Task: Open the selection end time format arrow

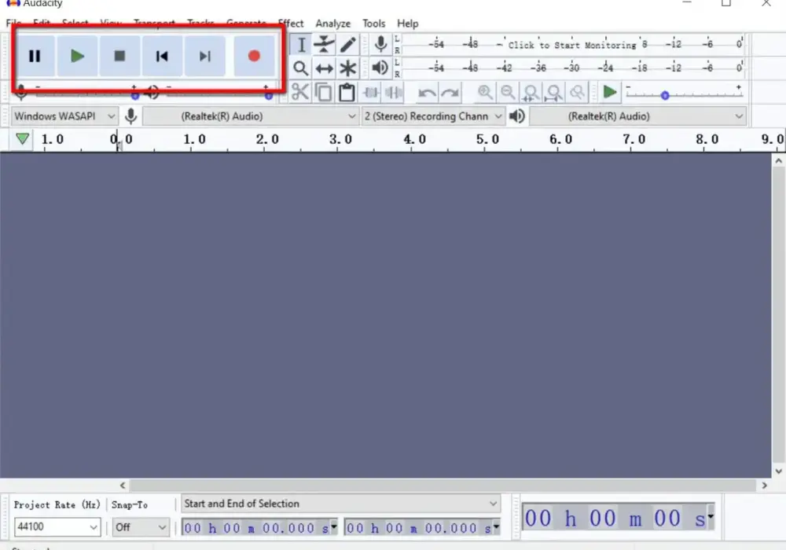Action: point(496,526)
